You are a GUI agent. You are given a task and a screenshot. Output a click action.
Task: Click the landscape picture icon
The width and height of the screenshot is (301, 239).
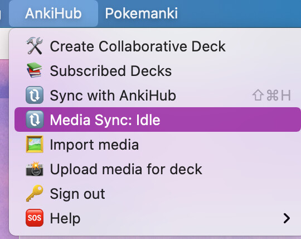tap(35, 144)
